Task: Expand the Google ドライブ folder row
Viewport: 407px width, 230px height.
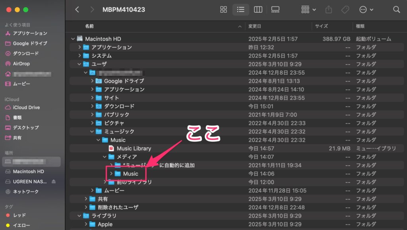Action: (92, 81)
